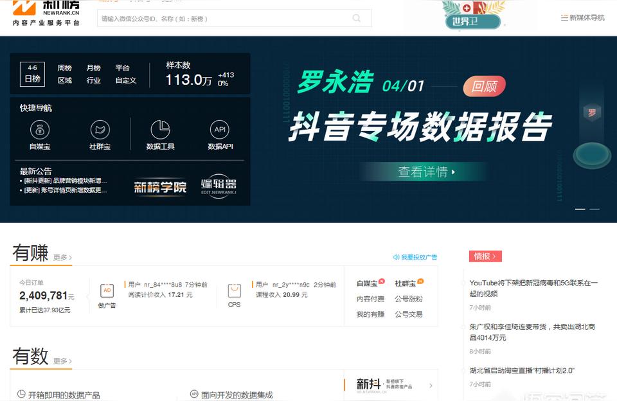
Task: Go to second banner slide indicator
Action: pyautogui.click(x=594, y=209)
